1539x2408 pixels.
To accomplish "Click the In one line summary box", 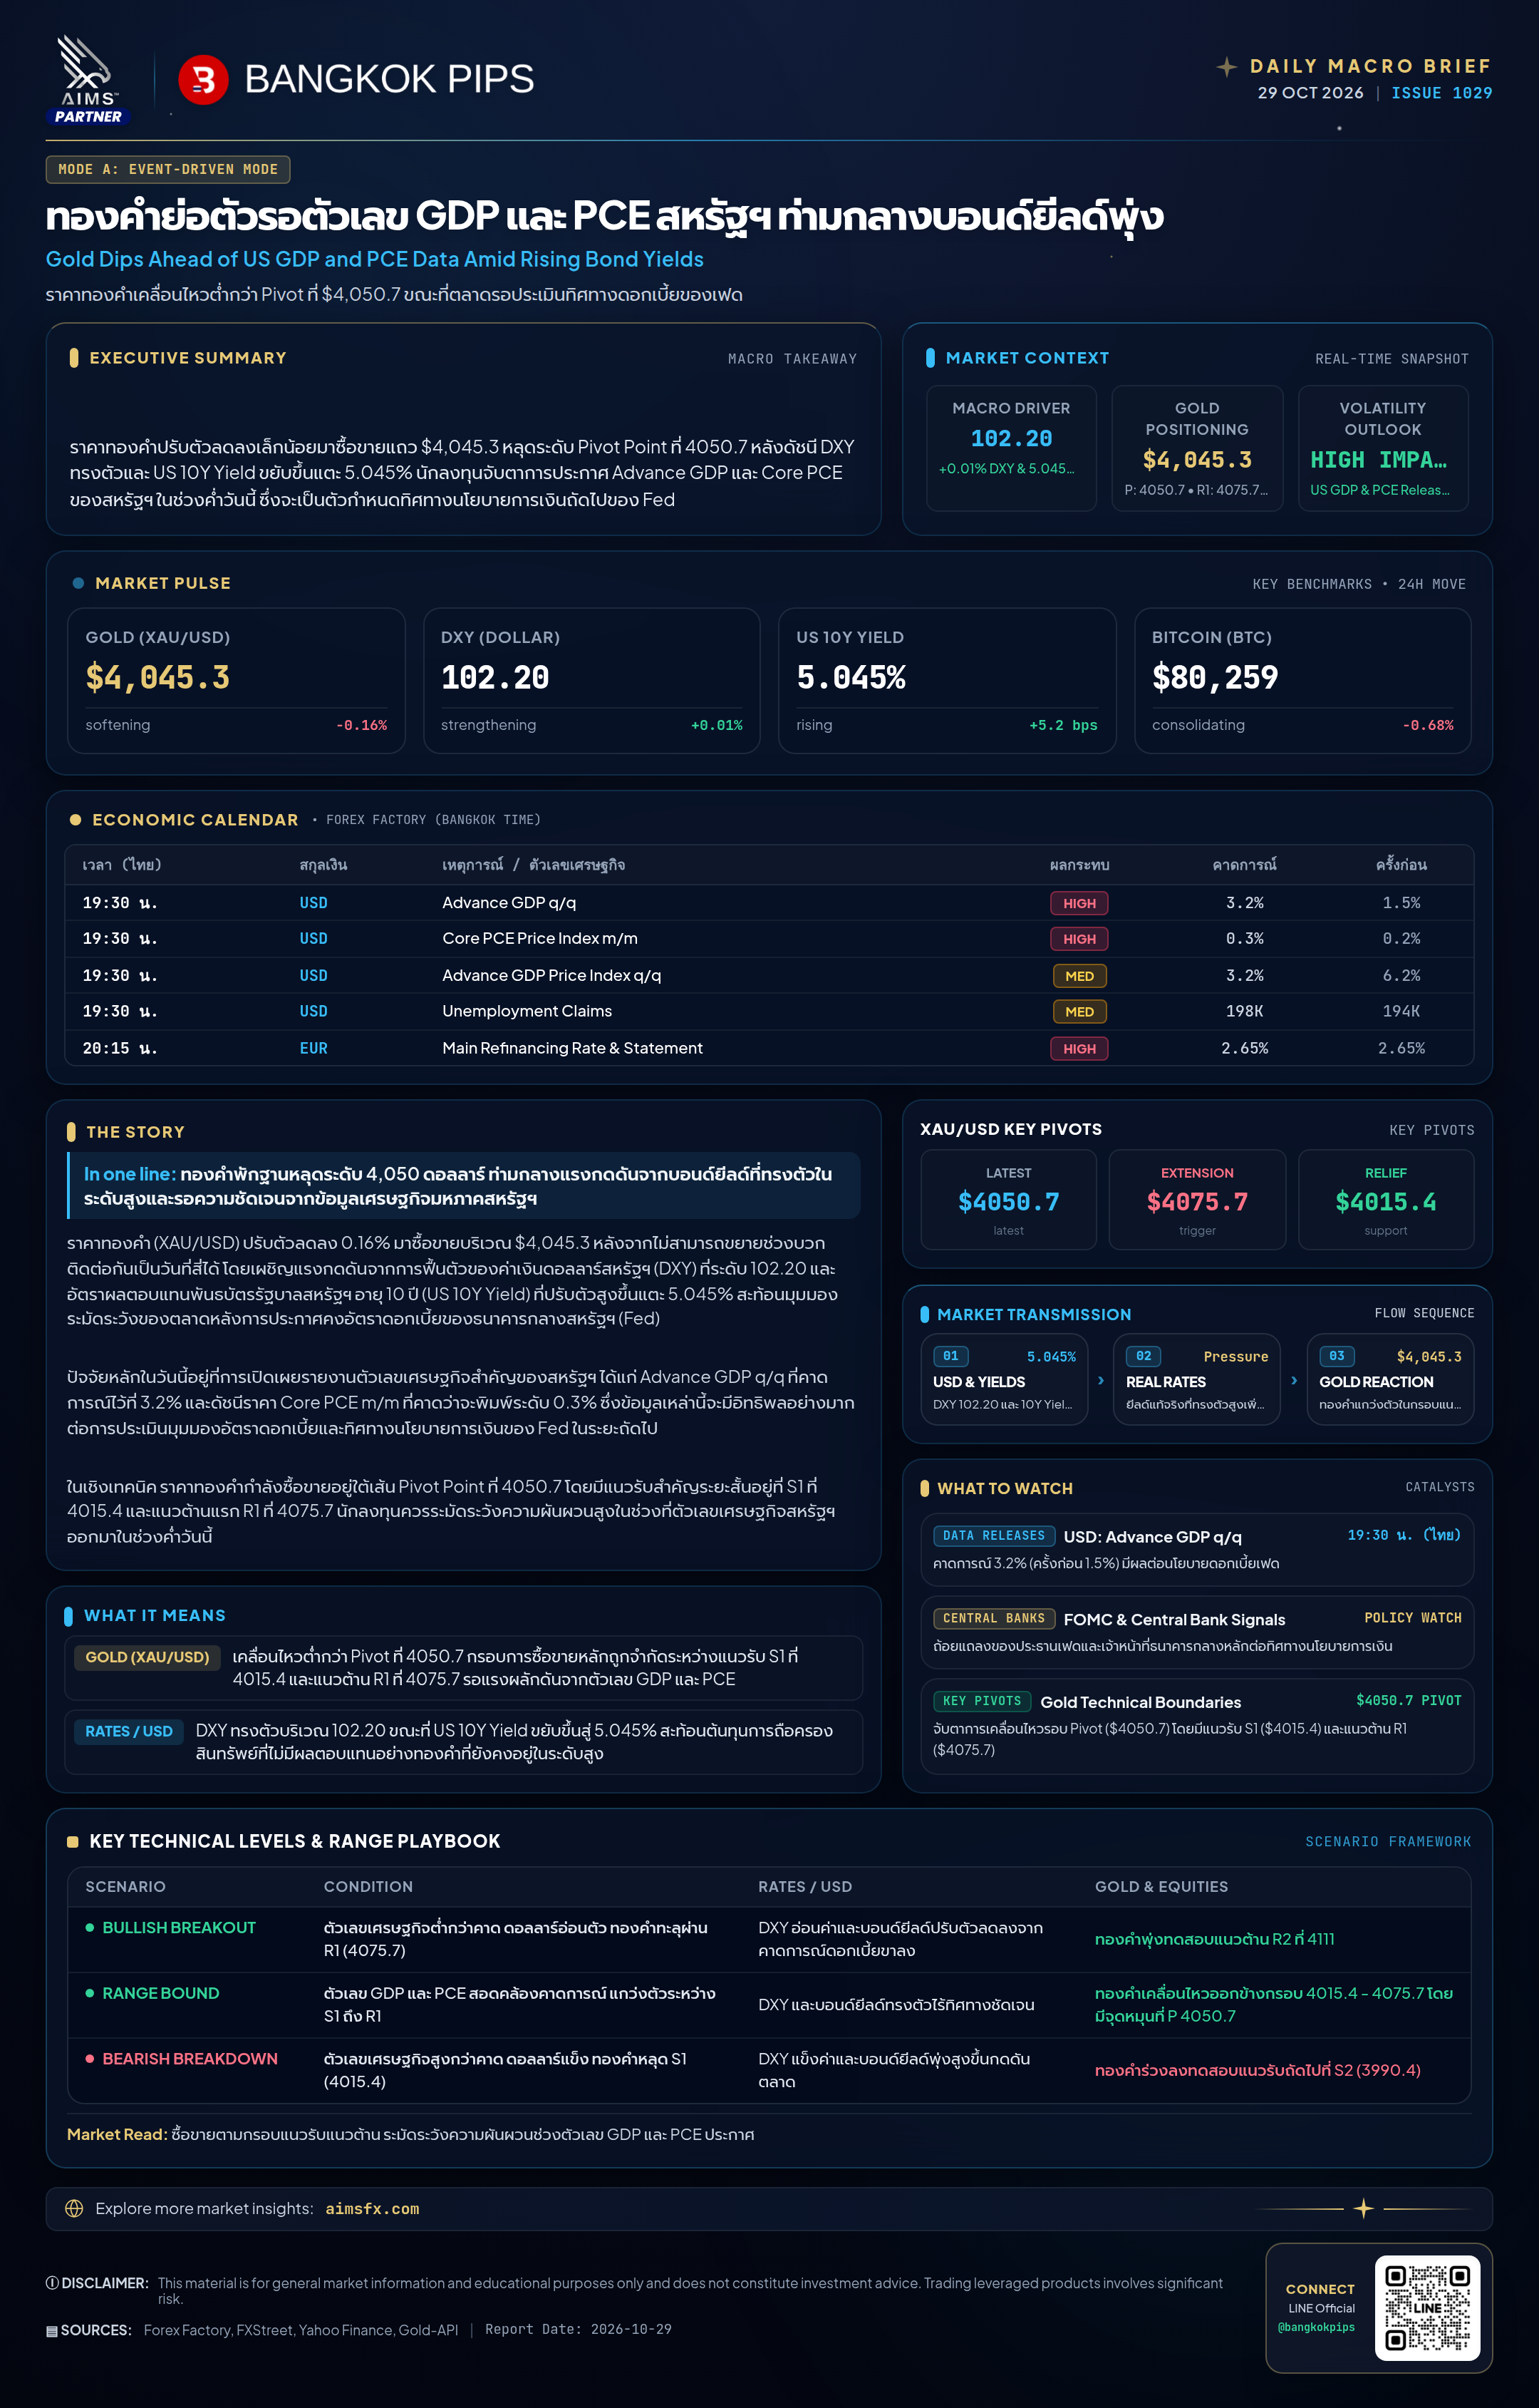I will (464, 1186).
